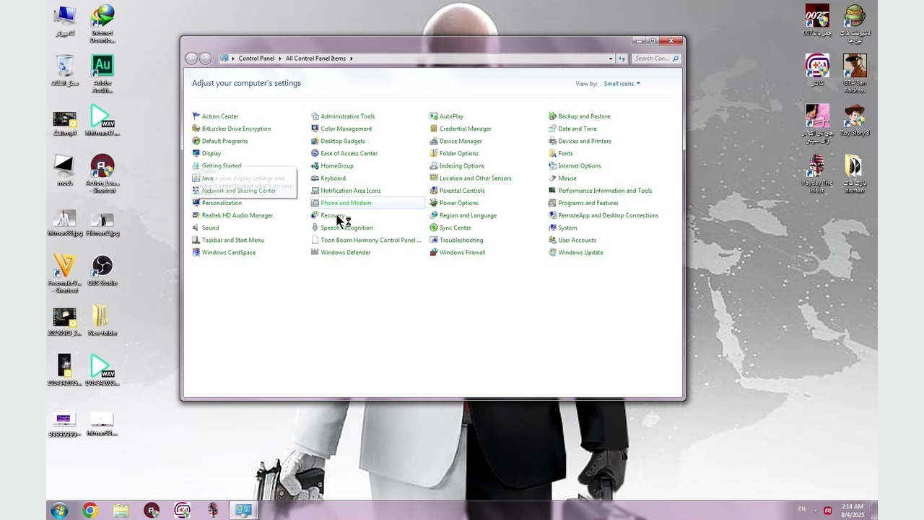This screenshot has width=924, height=520.
Task: Click the Search Control Panel field
Action: 655,58
